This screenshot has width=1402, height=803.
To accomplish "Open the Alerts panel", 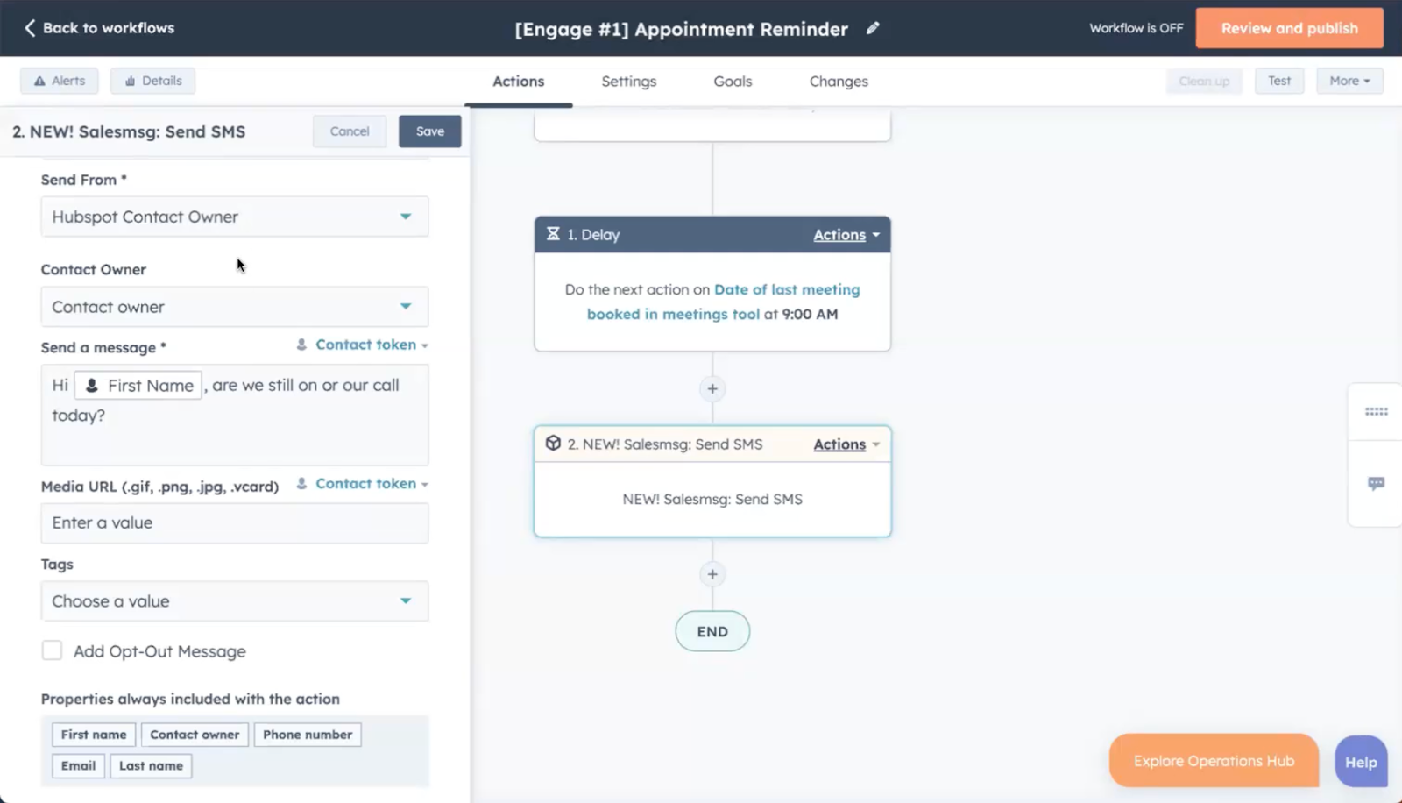I will click(60, 81).
